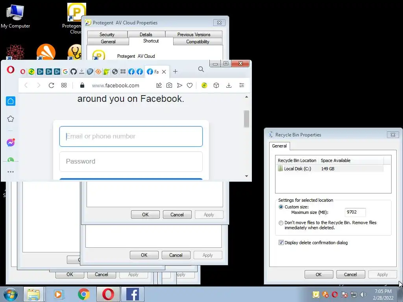Open Security tab in Protegent Properties
Viewport: 403px width, 302px height.
click(107, 35)
